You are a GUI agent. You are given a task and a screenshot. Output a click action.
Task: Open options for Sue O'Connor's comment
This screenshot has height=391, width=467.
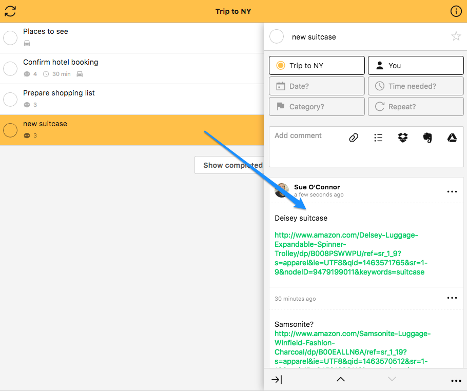(452, 191)
